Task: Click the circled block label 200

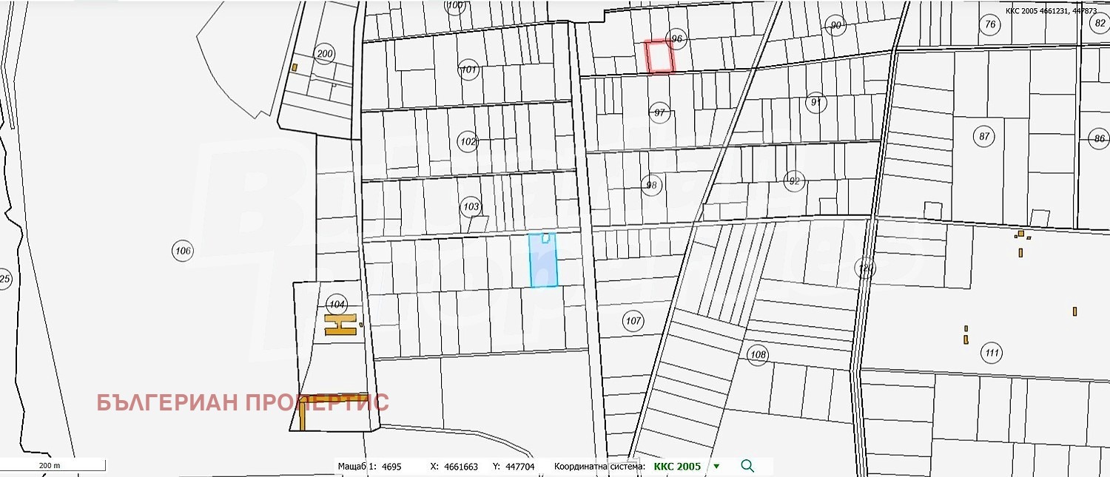Action: pos(324,53)
